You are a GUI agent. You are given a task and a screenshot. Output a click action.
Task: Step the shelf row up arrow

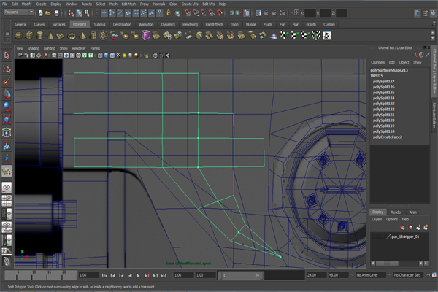click(433, 32)
